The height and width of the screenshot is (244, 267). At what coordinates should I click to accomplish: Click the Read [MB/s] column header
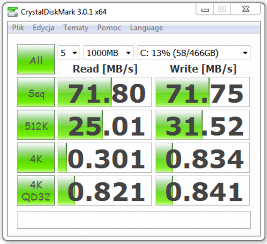point(105,69)
